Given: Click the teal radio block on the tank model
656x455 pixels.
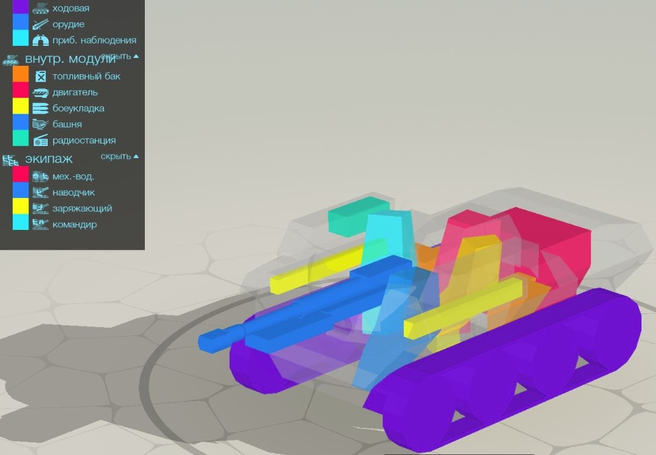Looking at the screenshot, I should coord(359,216).
